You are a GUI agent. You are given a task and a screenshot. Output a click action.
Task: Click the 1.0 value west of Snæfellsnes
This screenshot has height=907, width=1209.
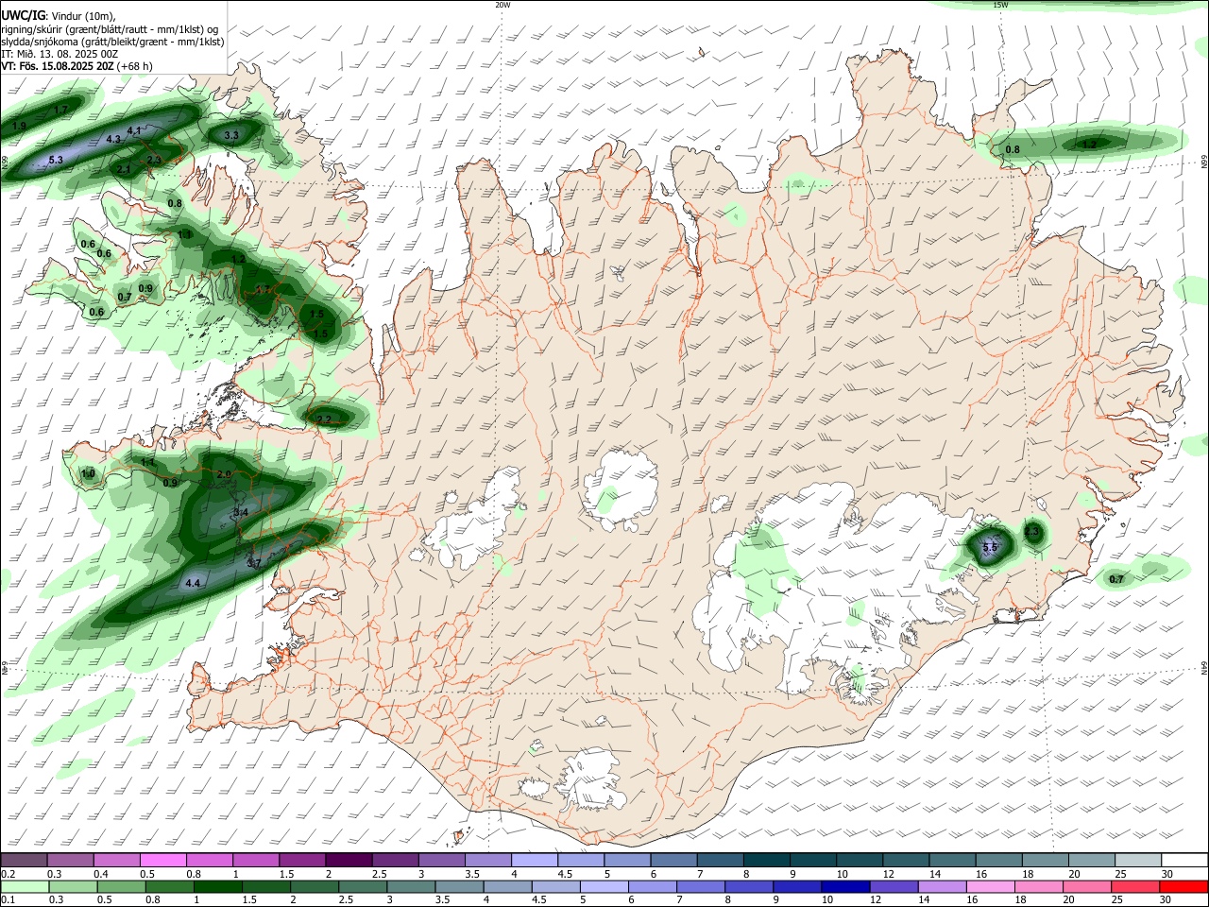pyautogui.click(x=89, y=473)
